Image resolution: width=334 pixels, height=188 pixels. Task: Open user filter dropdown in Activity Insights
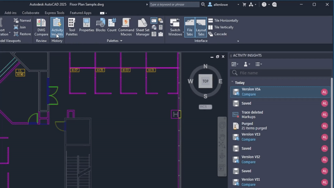click(247, 64)
